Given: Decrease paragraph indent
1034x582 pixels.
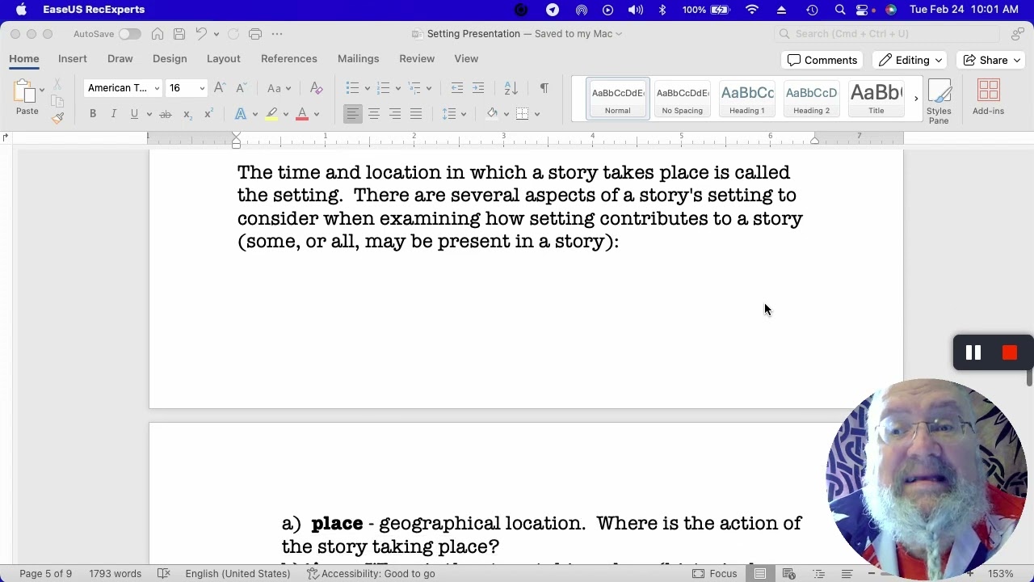Looking at the screenshot, I should pyautogui.click(x=457, y=88).
